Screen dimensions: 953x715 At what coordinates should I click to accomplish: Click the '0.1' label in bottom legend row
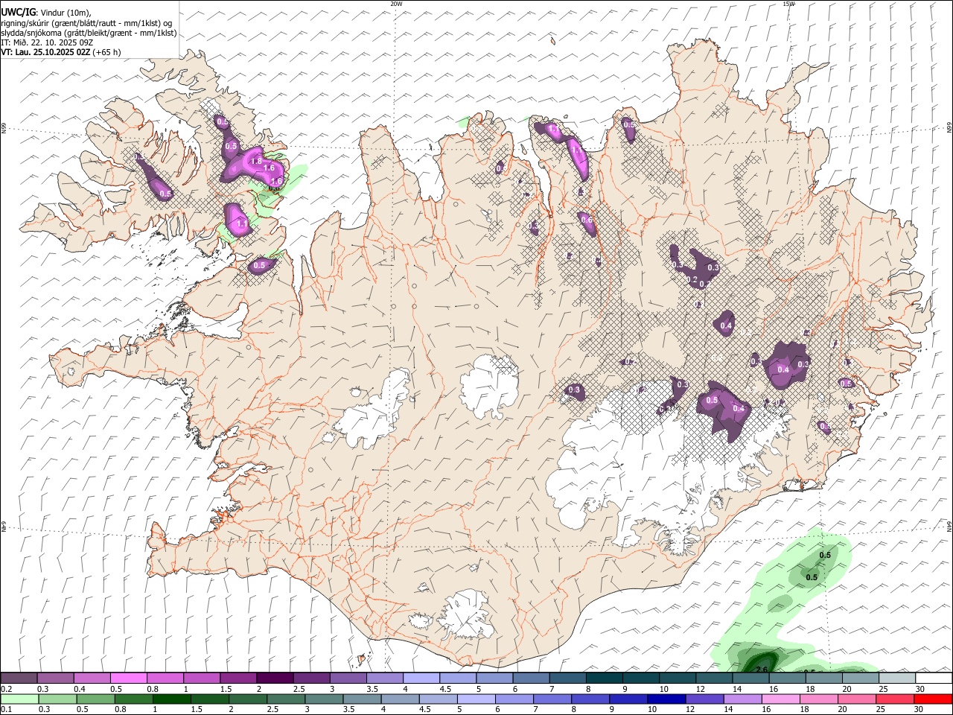(6, 709)
